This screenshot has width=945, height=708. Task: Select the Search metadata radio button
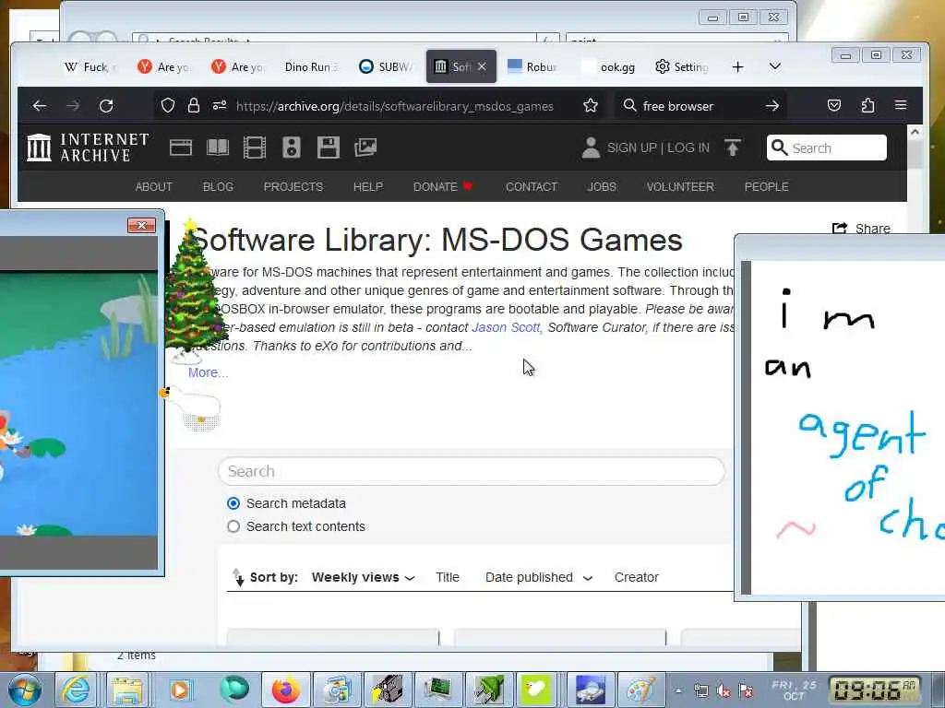233,503
